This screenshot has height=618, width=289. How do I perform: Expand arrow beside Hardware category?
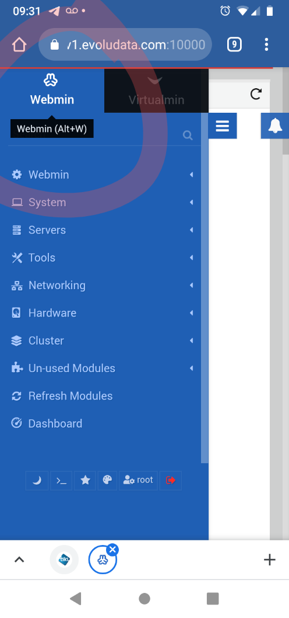192,313
